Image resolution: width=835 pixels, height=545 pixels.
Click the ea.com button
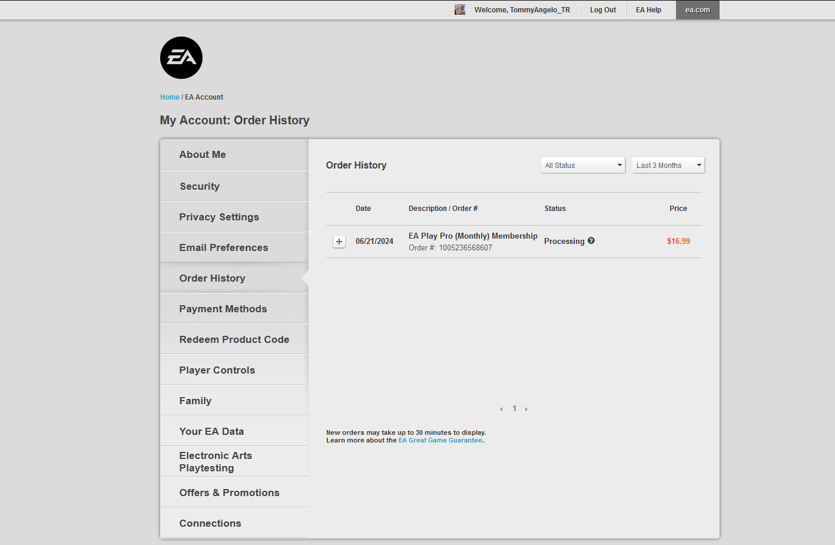697,10
